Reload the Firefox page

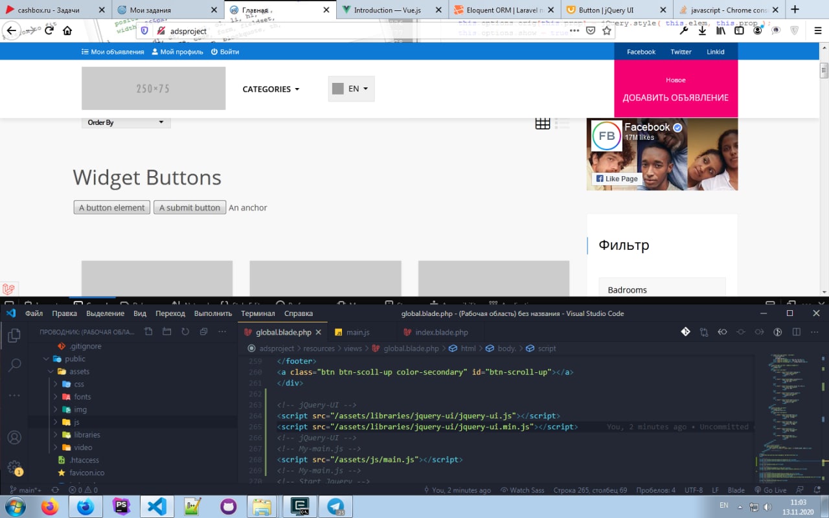49,30
